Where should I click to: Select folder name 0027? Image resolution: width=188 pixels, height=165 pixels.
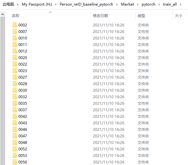(23, 77)
